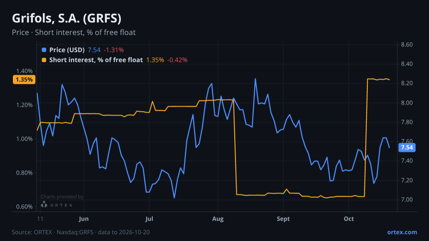The height and width of the screenshot is (241, 429).
Task: Click the 7.00 right axis label
Action: (407, 199)
